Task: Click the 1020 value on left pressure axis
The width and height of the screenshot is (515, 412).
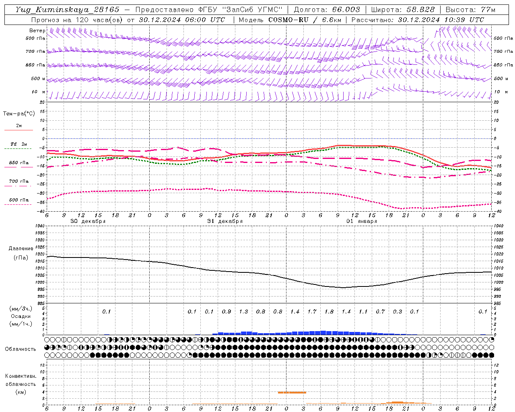Action: click(x=41, y=254)
